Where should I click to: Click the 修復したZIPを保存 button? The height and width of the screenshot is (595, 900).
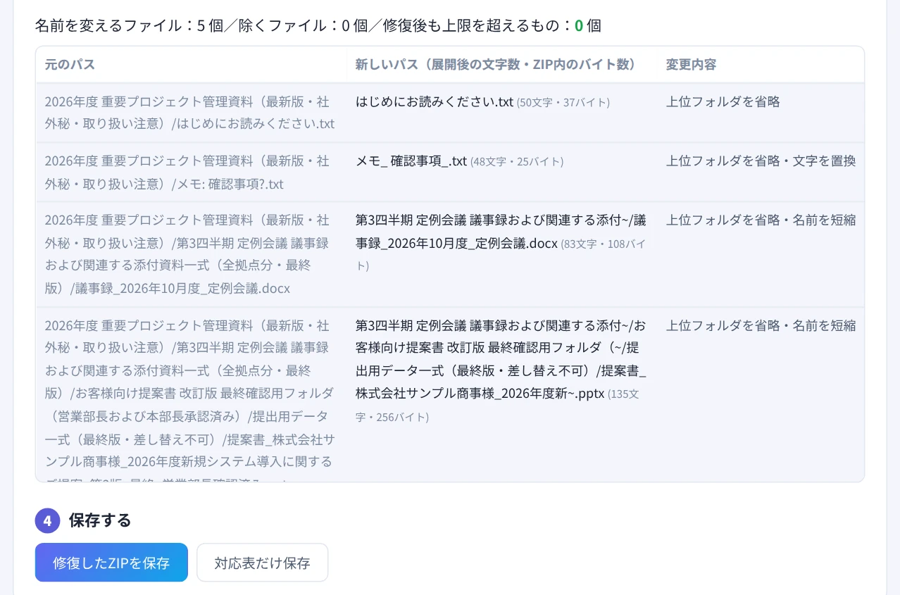pos(111,563)
